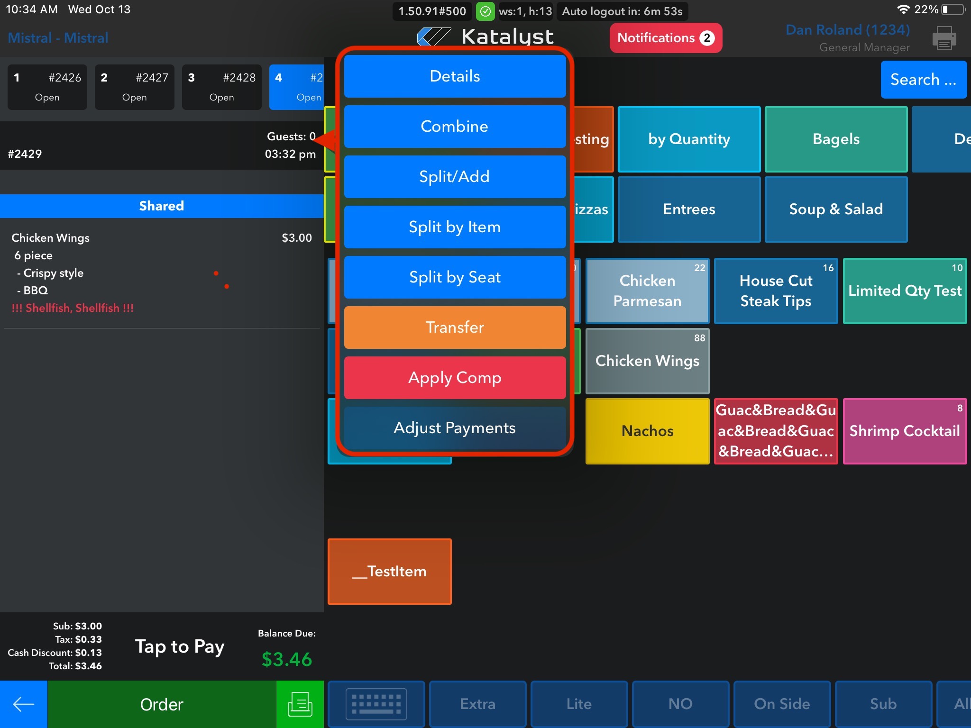The image size is (971, 728).
Task: Tap the battery indicator in status bar
Action: point(954,9)
